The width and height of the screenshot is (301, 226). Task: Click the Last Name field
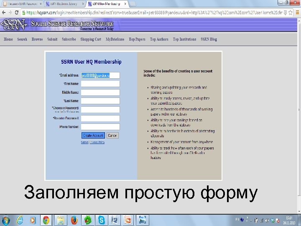pyautogui.click(x=100, y=101)
